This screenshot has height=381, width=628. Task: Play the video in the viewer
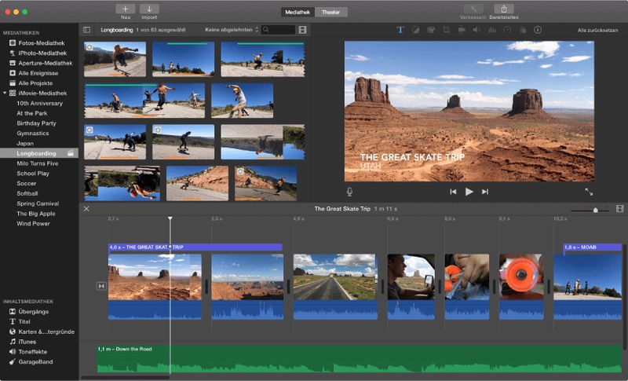pos(469,192)
